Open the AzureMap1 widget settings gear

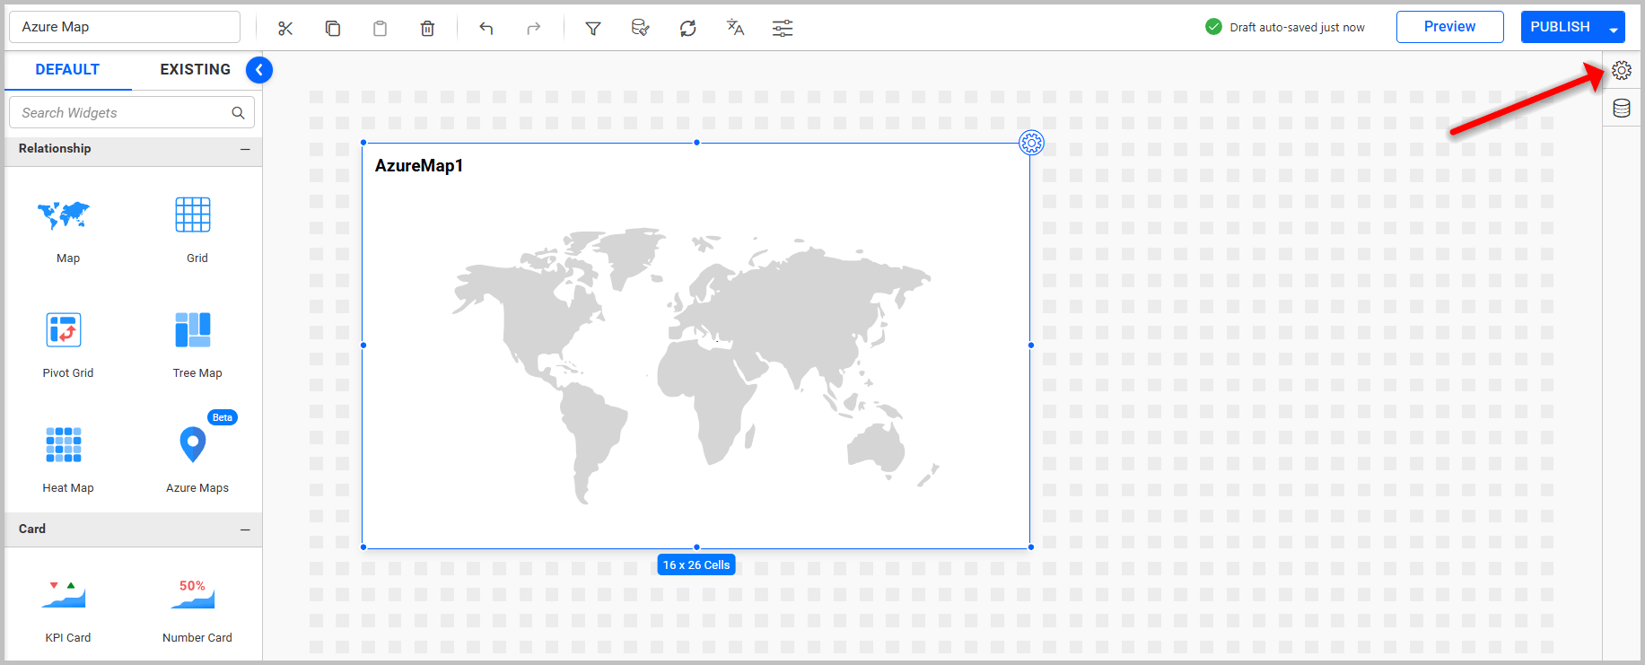[x=1031, y=143]
